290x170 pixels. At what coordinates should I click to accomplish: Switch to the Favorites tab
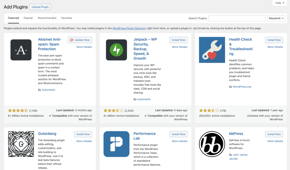[x=67, y=18]
